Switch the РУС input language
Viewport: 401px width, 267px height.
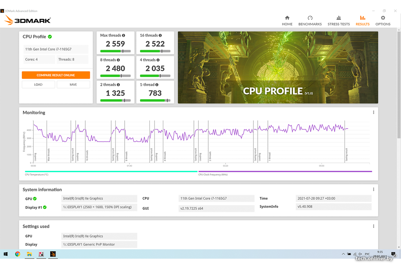(367, 254)
